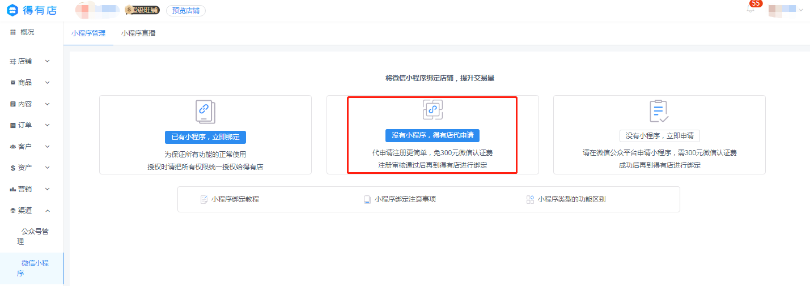Screen dimensions: 810x286
Task: Click the notification bell icon
Action: coord(750,10)
